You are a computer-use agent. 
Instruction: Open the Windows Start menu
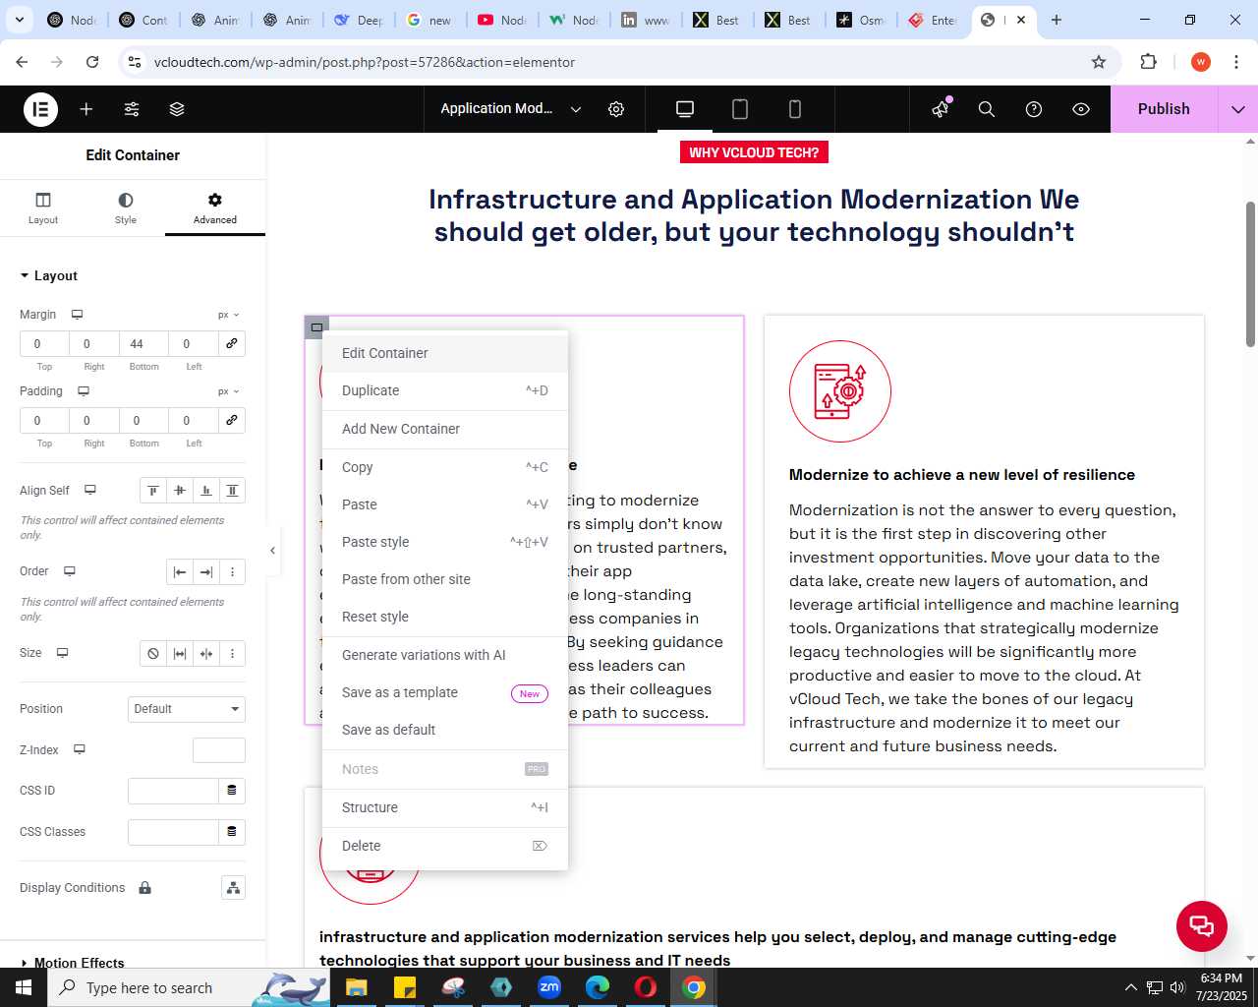coord(24,987)
